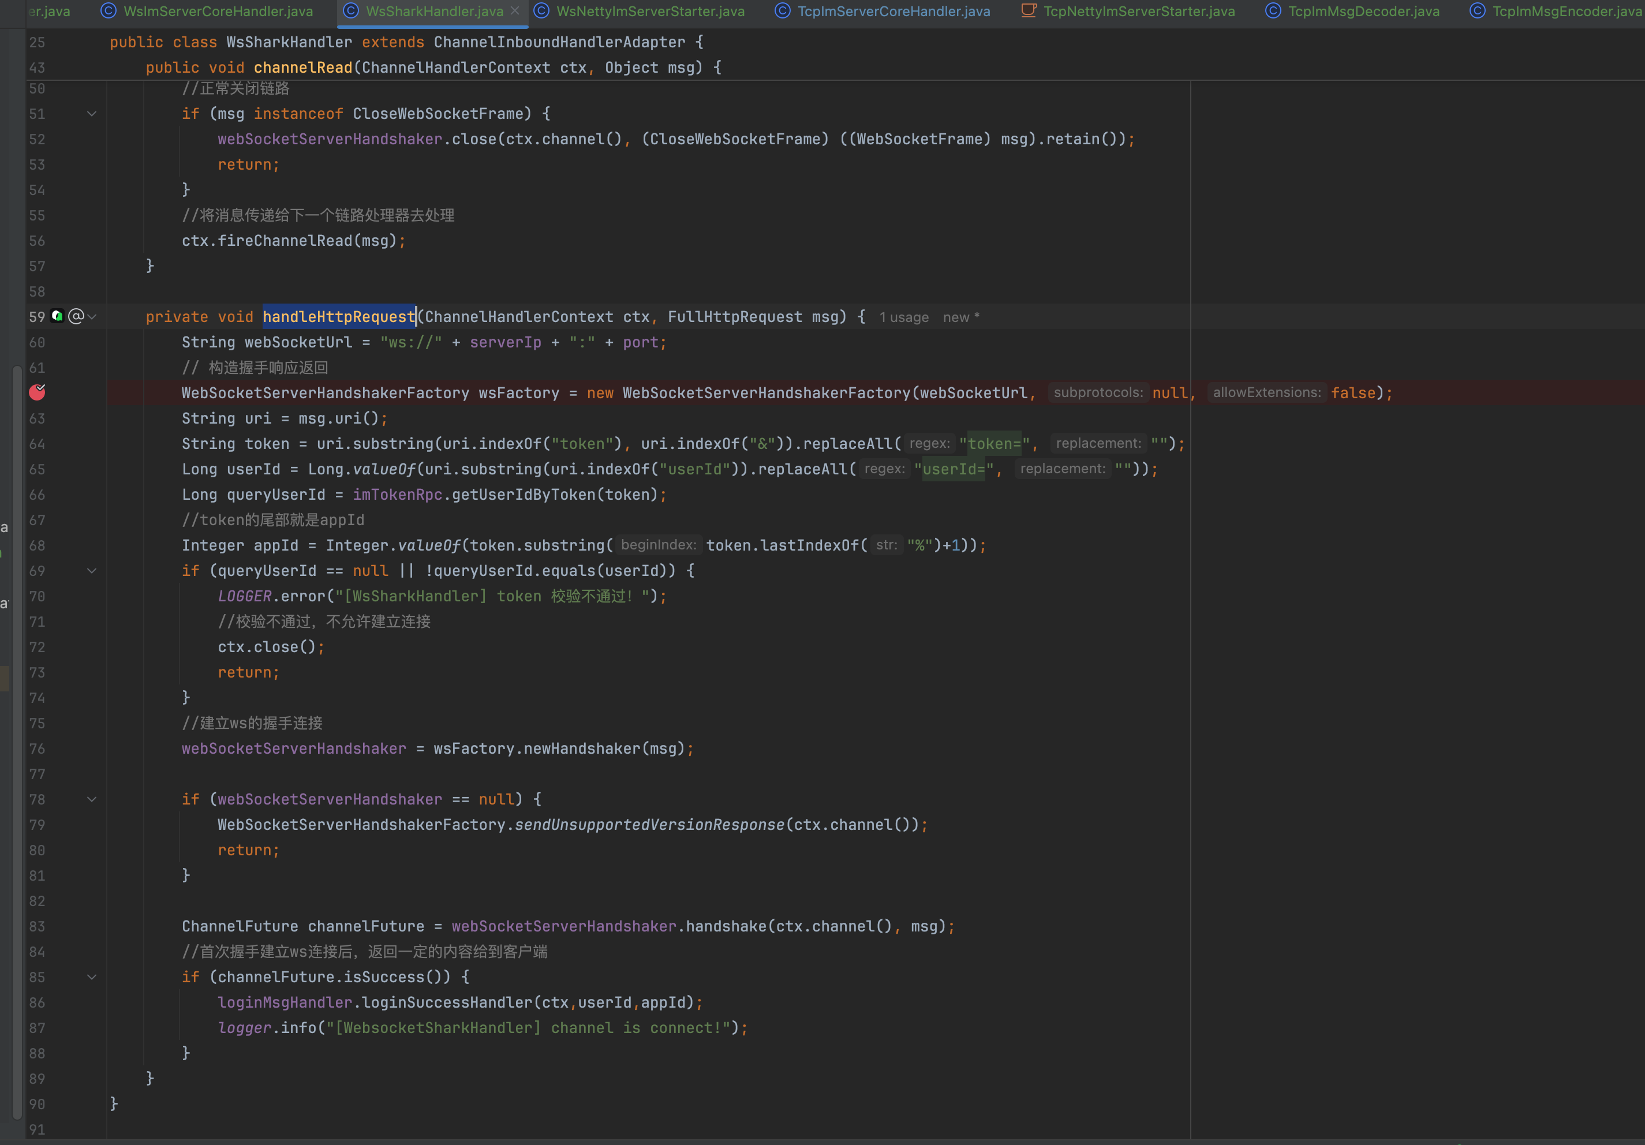Fold the webSocketServerHandshaker null block on line 78
Image resolution: width=1645 pixels, height=1145 pixels.
tap(92, 799)
